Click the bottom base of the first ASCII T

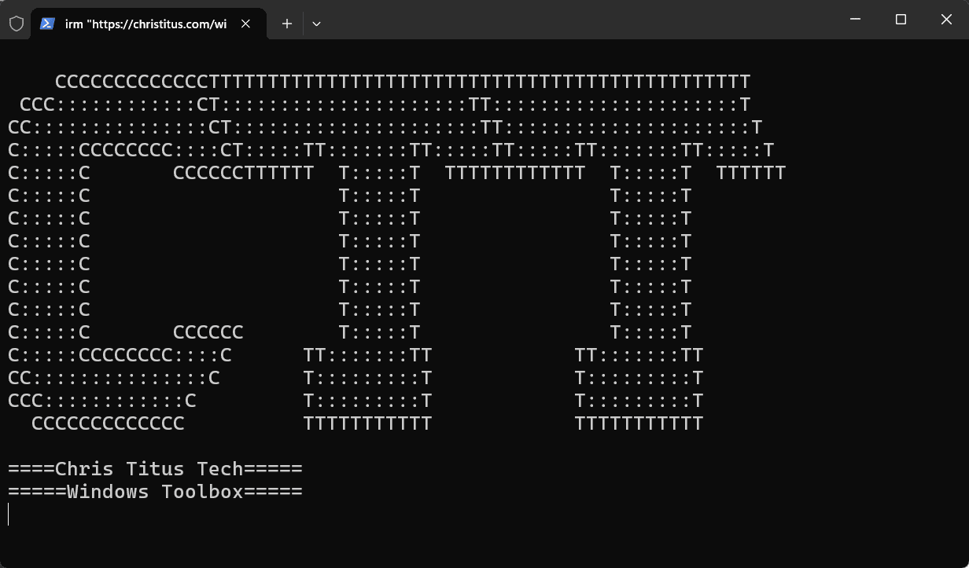367,423
